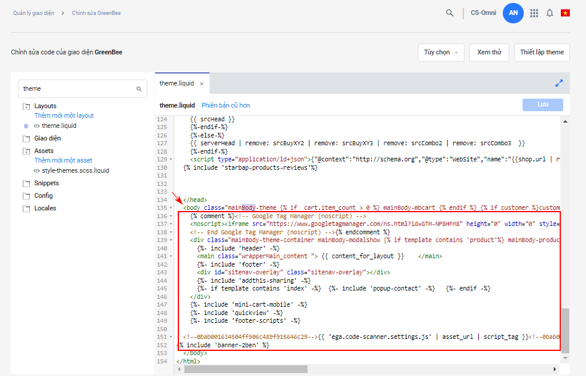
Task: Click the AN user avatar
Action: 513,13
